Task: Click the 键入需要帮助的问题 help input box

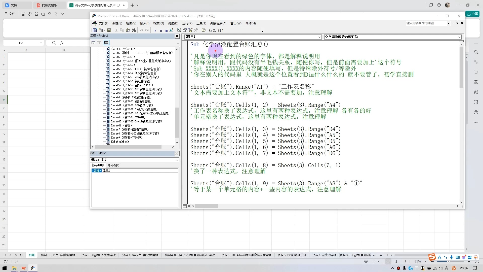Action: pos(426,23)
